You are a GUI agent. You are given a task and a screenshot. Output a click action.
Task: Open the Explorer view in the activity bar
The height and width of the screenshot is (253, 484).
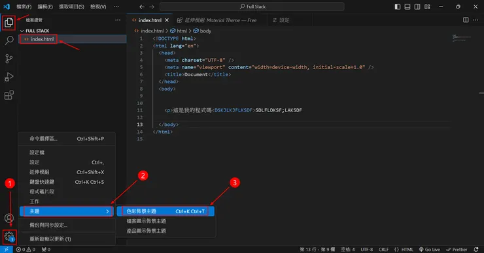(9, 22)
